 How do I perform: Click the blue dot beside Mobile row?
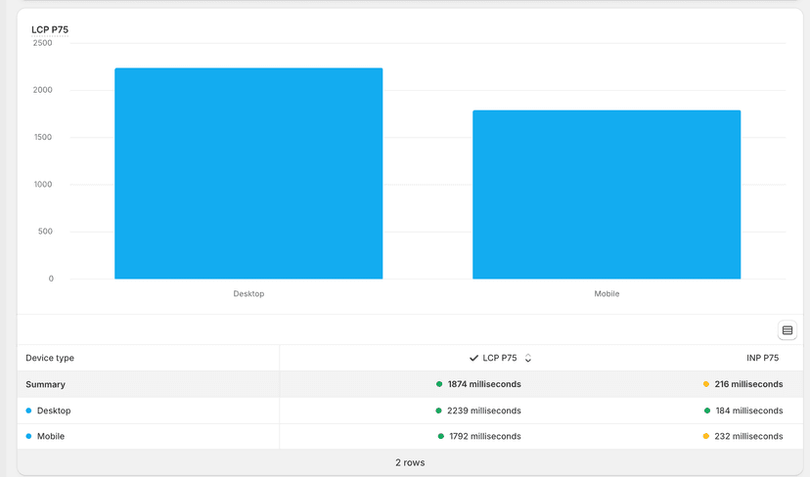[29, 436]
